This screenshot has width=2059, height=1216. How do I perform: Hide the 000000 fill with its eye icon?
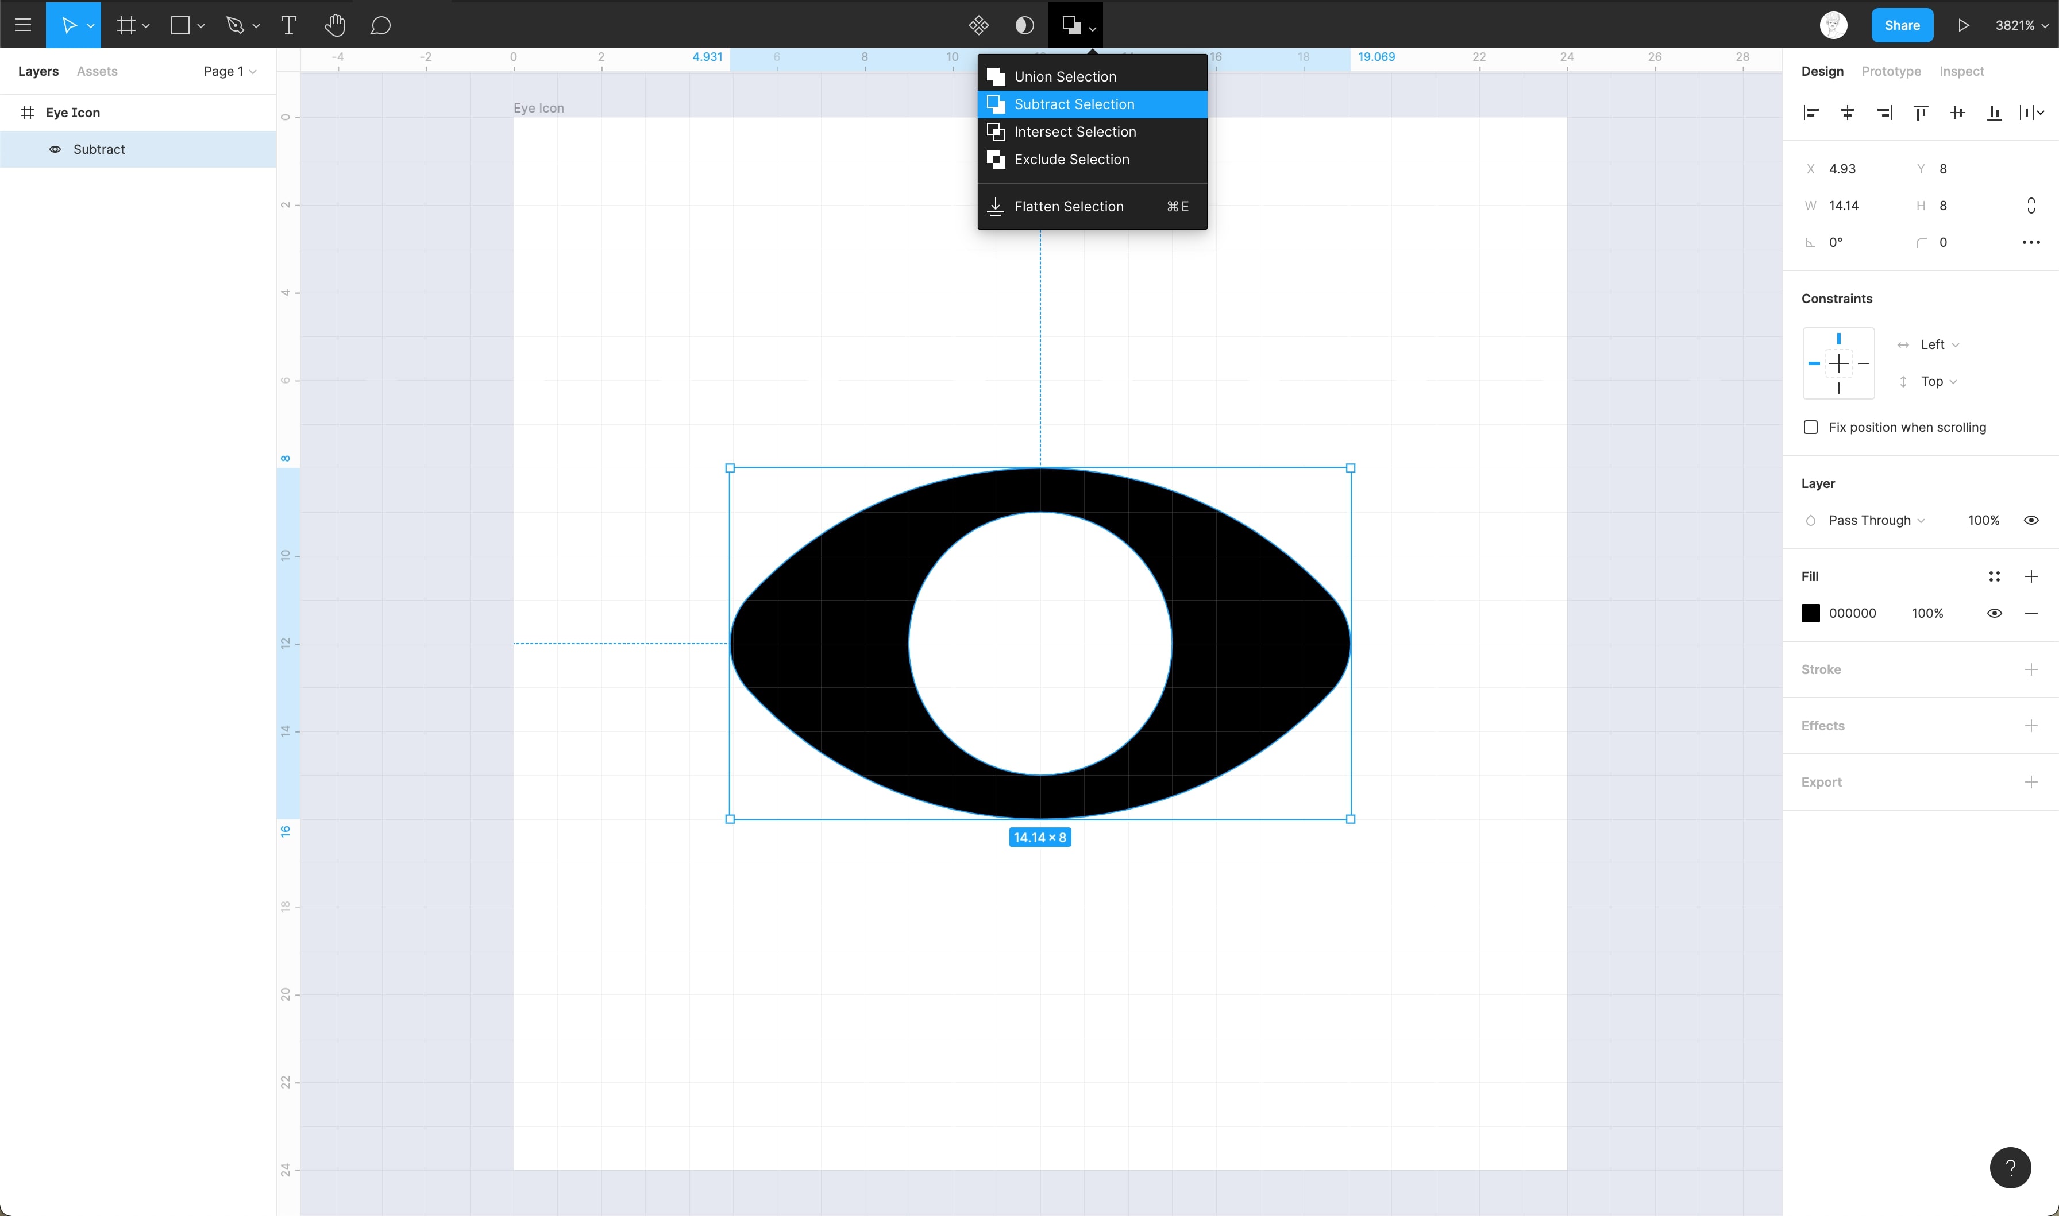[1994, 613]
